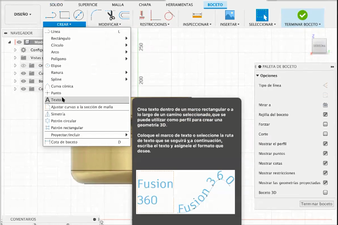Enable the Corte checkbox
Image resolution: width=338 pixels, height=225 pixels.
[325, 134]
